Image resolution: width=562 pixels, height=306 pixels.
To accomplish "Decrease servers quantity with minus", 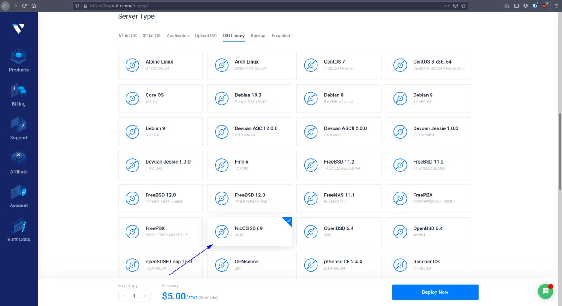I will (123, 296).
